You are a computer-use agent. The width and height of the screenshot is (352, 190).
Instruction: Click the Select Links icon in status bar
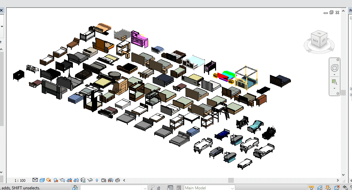tap(311, 188)
